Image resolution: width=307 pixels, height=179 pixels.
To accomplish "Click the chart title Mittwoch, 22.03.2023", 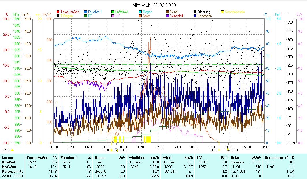I will 154,5.
